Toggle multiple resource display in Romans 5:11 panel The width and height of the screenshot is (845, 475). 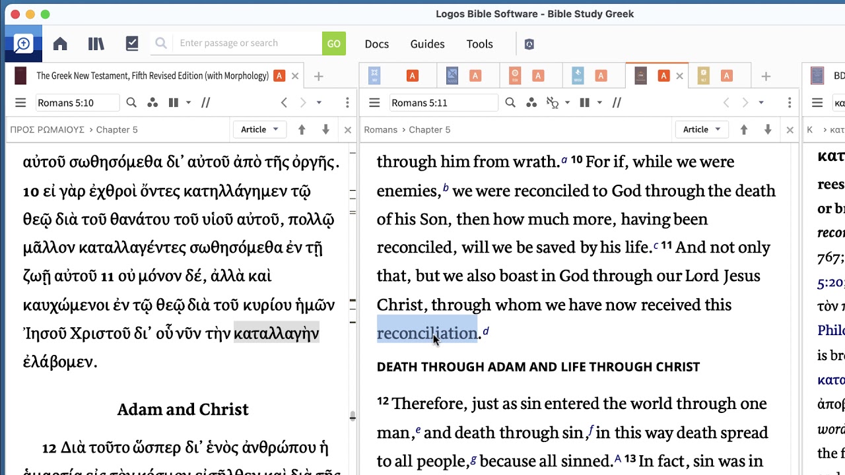coord(584,103)
